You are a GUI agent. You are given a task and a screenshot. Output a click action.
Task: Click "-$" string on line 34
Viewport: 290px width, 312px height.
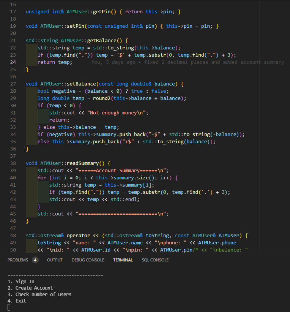pyautogui.click(x=154, y=135)
